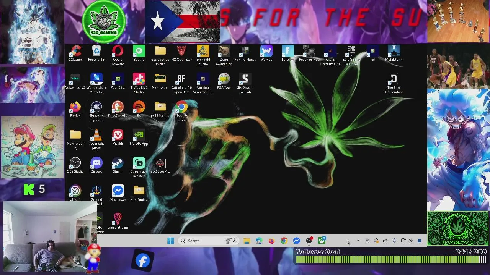The height and width of the screenshot is (275, 490).
Task: Click the webcam feed thumbnail
Action: coord(50,236)
